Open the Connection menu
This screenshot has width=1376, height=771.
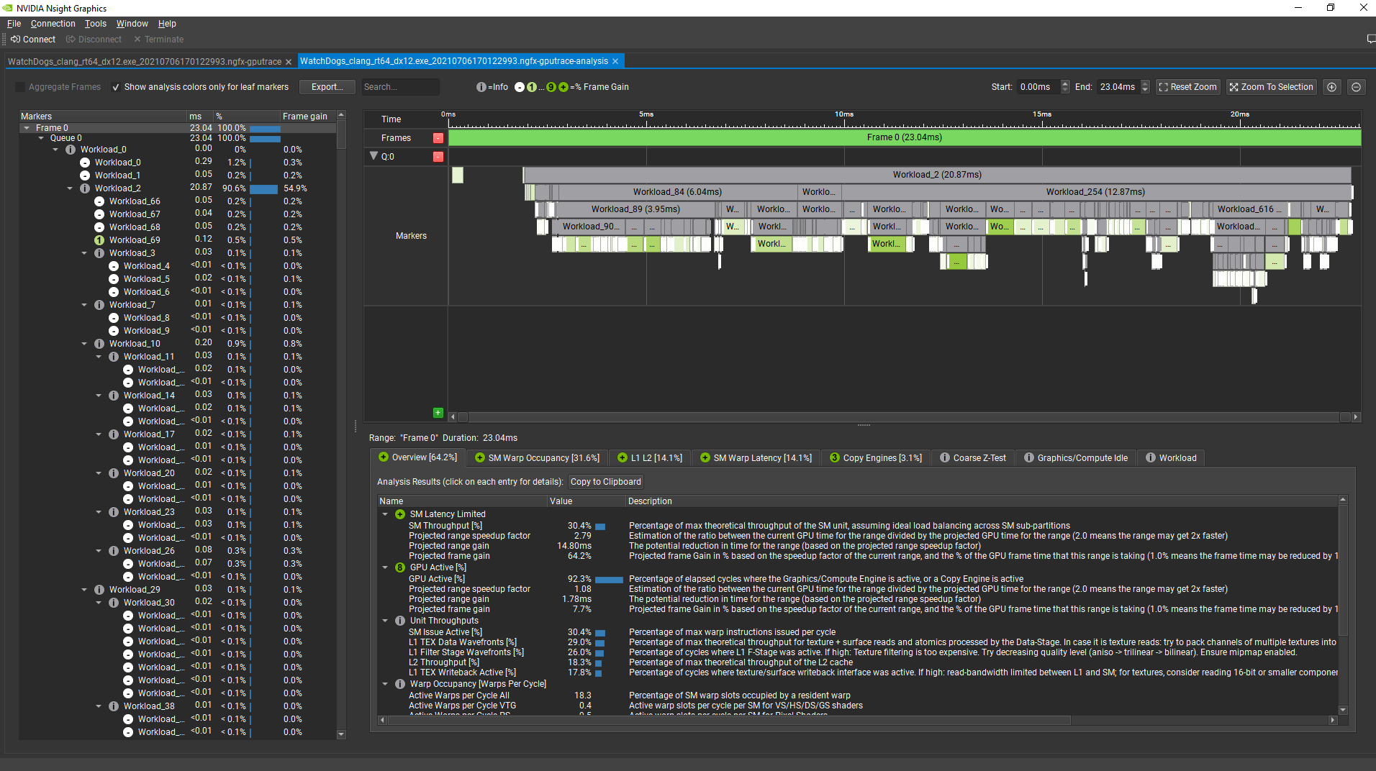(x=53, y=24)
